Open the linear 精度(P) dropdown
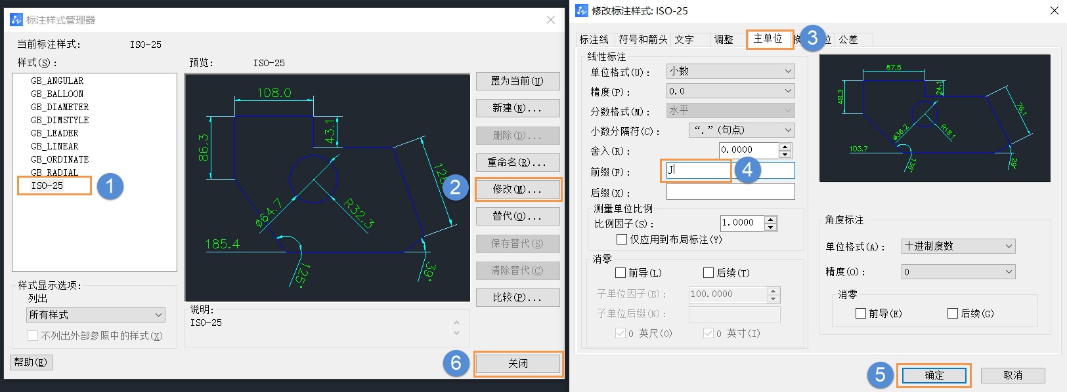 point(730,91)
